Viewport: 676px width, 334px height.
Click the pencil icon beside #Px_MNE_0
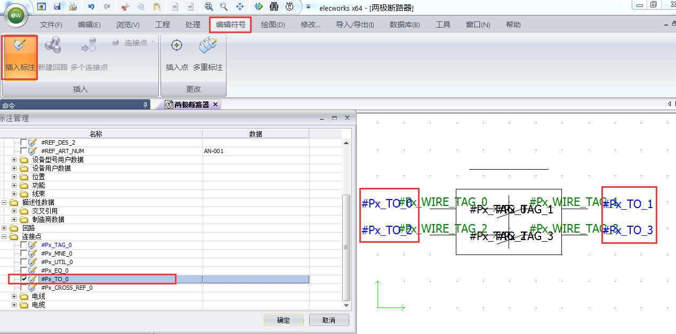click(x=33, y=253)
